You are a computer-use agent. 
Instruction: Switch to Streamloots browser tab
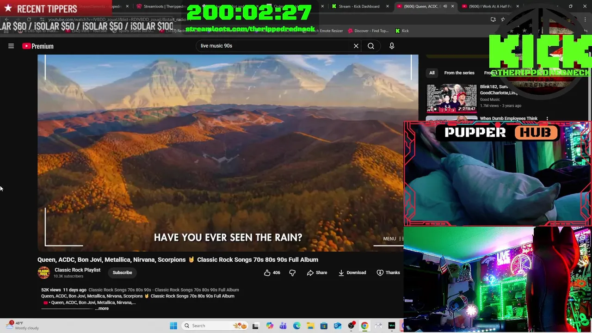pyautogui.click(x=164, y=6)
